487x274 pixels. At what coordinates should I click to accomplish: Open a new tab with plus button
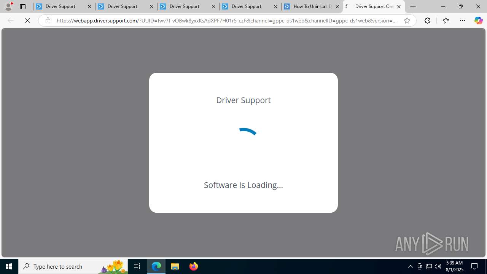413,6
